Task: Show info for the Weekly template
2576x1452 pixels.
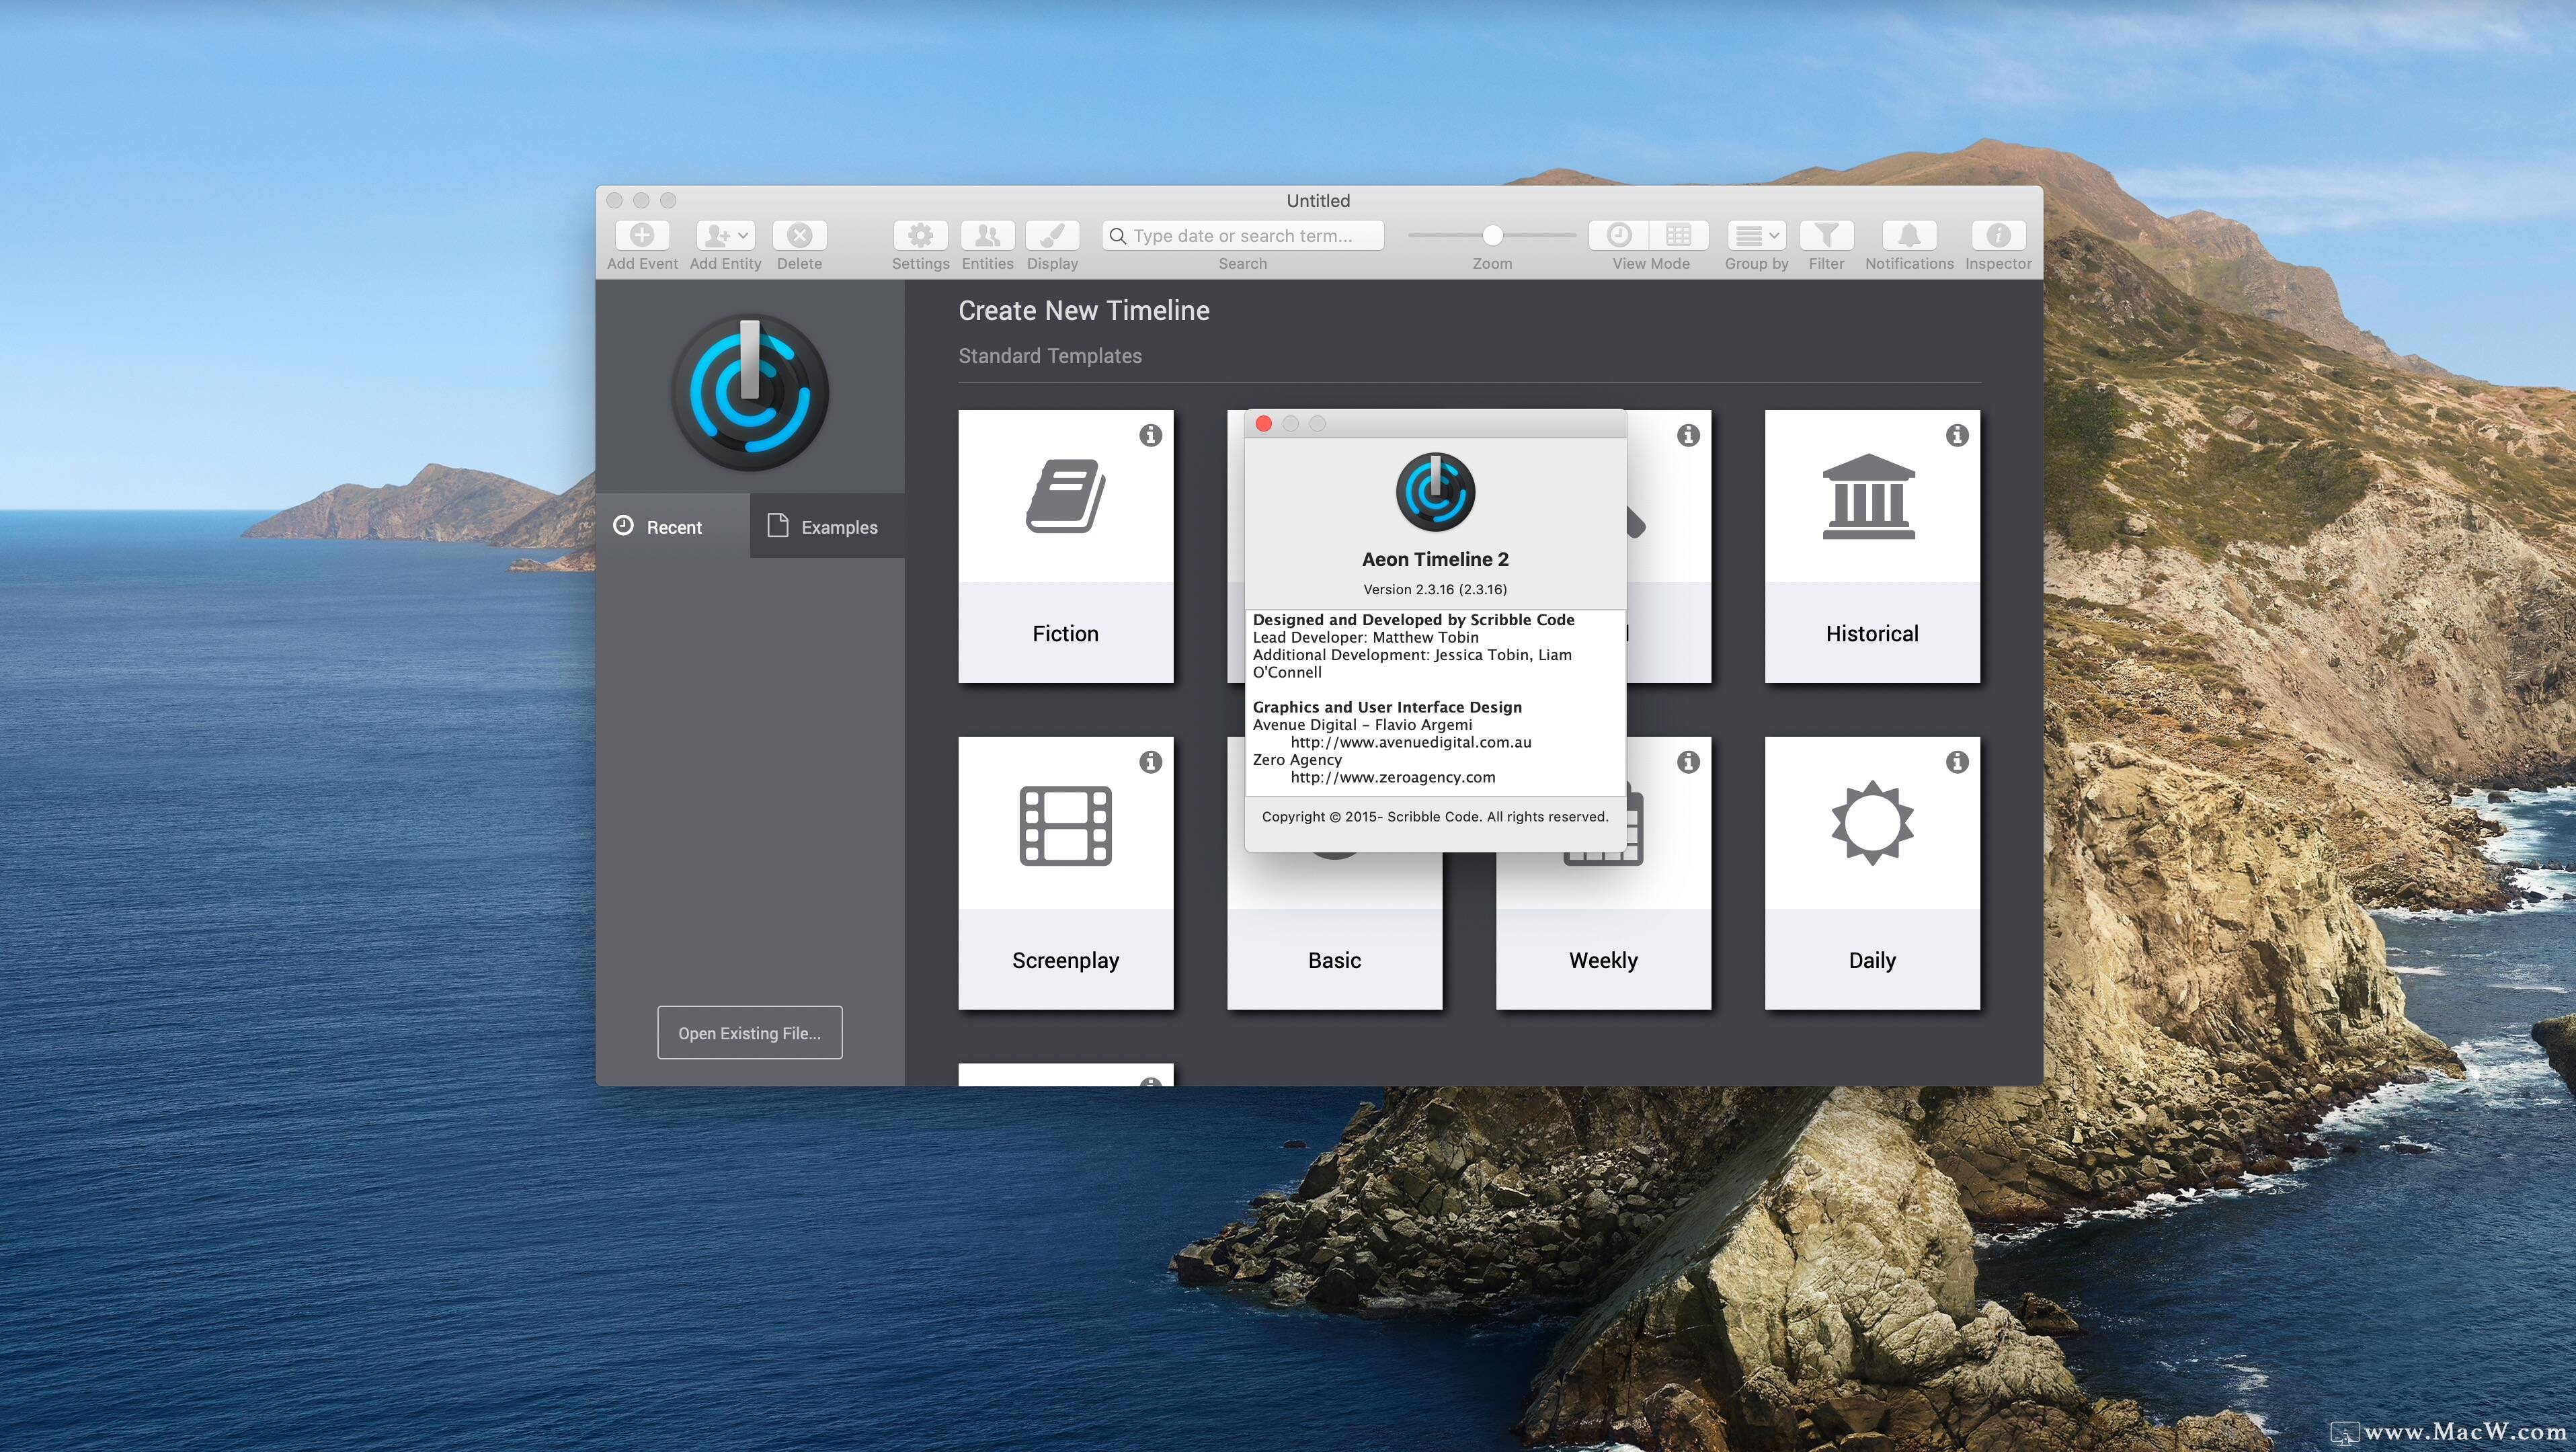Action: (x=1688, y=762)
